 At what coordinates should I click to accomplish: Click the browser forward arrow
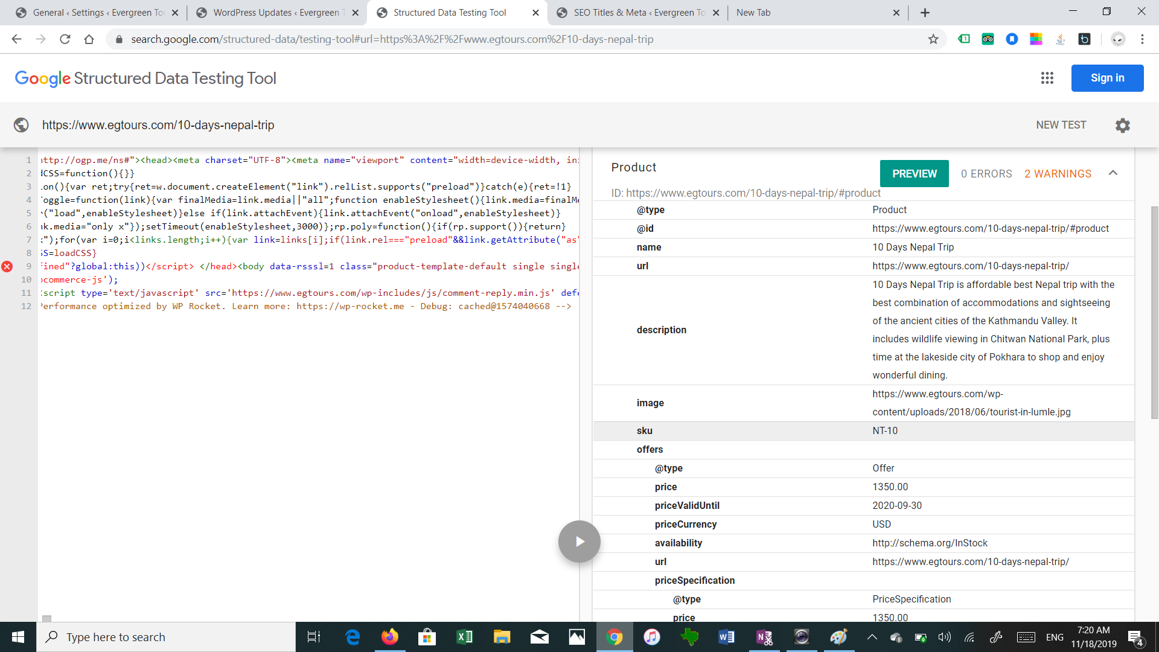(40, 39)
